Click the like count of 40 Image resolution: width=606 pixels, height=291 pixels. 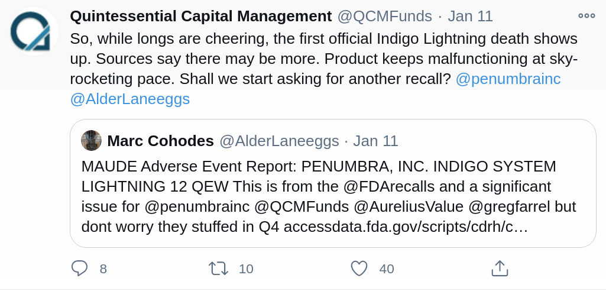click(387, 269)
